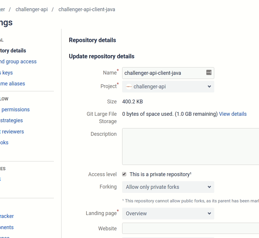
Task: Click the Website input field
Action: [x=190, y=229]
